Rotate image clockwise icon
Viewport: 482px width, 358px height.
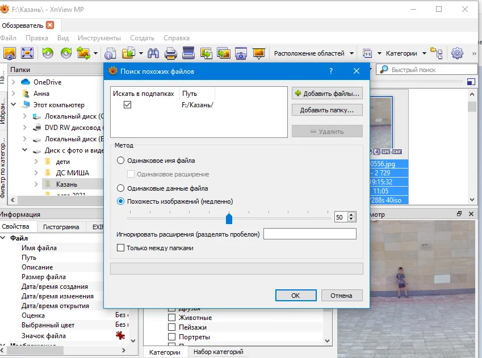[x=66, y=53]
